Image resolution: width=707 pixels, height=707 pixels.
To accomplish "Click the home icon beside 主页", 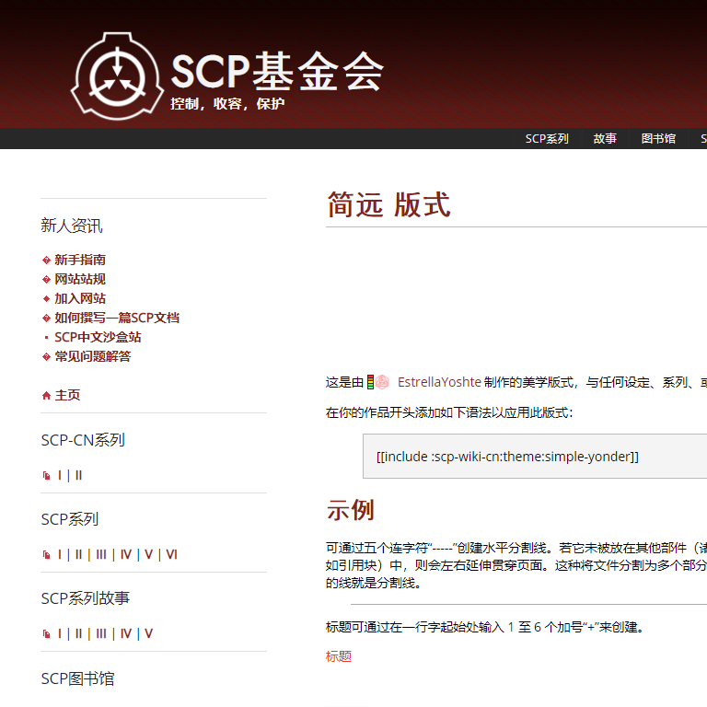I will click(46, 396).
